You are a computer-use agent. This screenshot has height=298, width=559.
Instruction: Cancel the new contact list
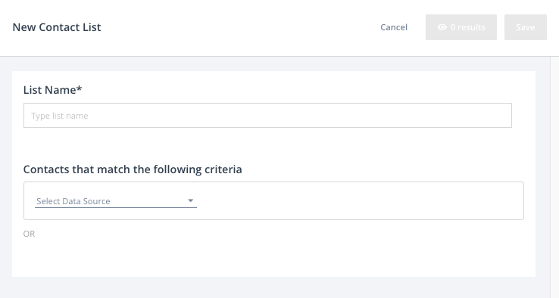[x=394, y=27]
